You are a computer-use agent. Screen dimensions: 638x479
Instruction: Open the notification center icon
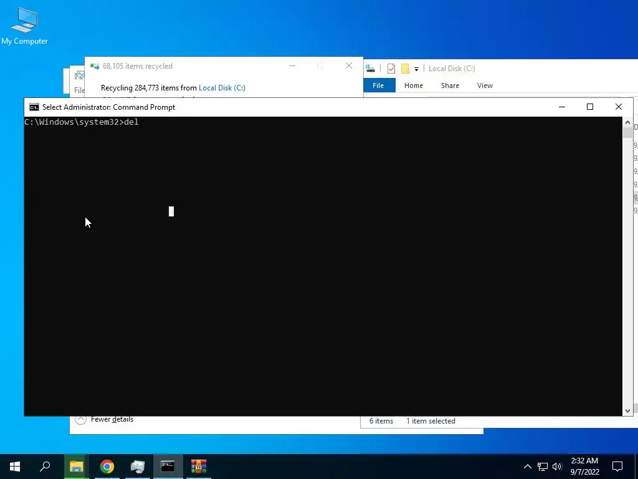click(x=617, y=467)
